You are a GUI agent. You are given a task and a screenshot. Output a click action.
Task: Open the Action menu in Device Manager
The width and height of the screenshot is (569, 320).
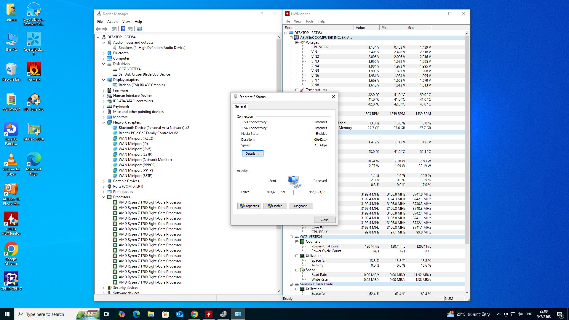pyautogui.click(x=112, y=22)
